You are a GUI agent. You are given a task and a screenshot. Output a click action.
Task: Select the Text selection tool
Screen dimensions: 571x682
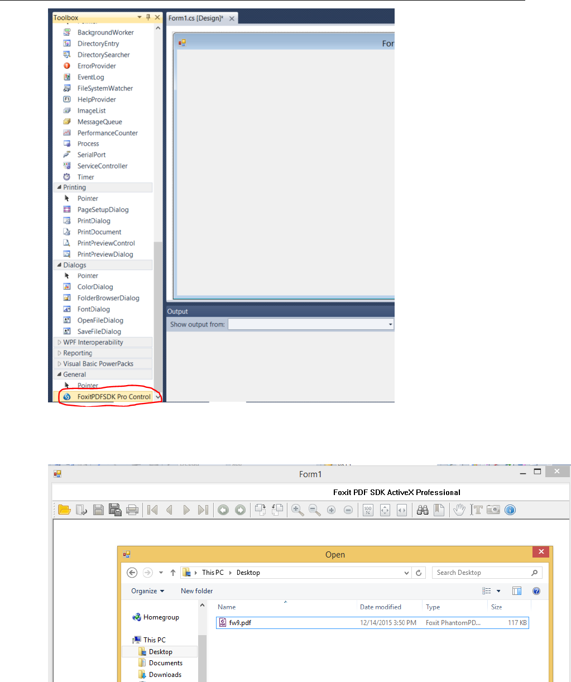476,510
